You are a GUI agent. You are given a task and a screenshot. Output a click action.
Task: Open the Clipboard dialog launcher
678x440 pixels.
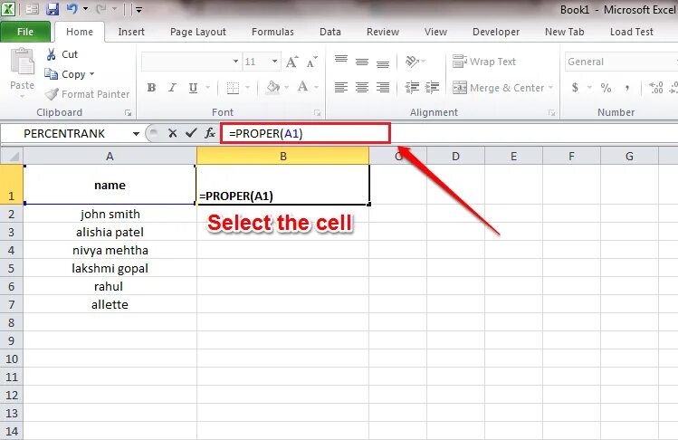click(128, 113)
